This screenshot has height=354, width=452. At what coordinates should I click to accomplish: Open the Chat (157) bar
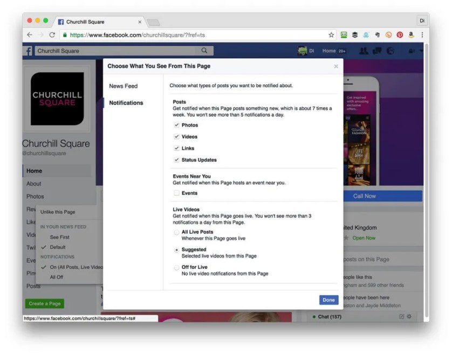tap(330, 317)
